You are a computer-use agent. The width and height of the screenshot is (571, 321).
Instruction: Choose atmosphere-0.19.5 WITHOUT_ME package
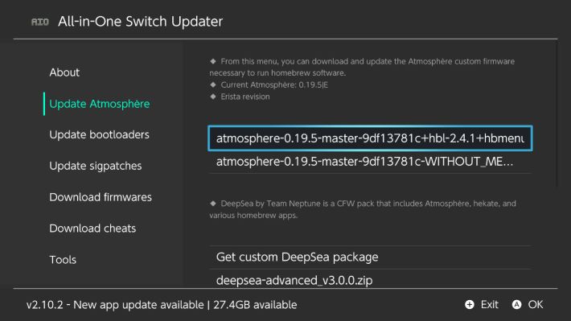pyautogui.click(x=370, y=162)
